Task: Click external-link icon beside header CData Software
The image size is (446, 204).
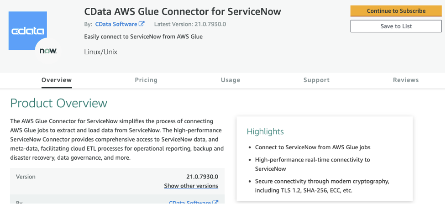Action: [142, 24]
